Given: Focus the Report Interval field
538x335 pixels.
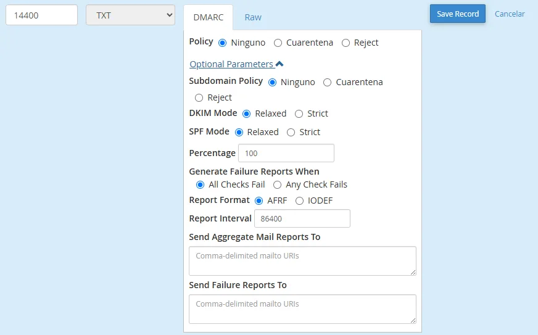Looking at the screenshot, I should (302, 218).
